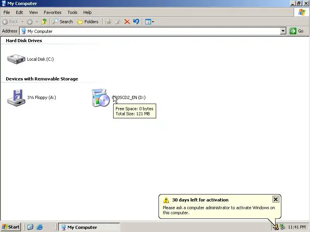Click the Forward navigation arrow icon
310x232 pixels.
(x=30, y=22)
